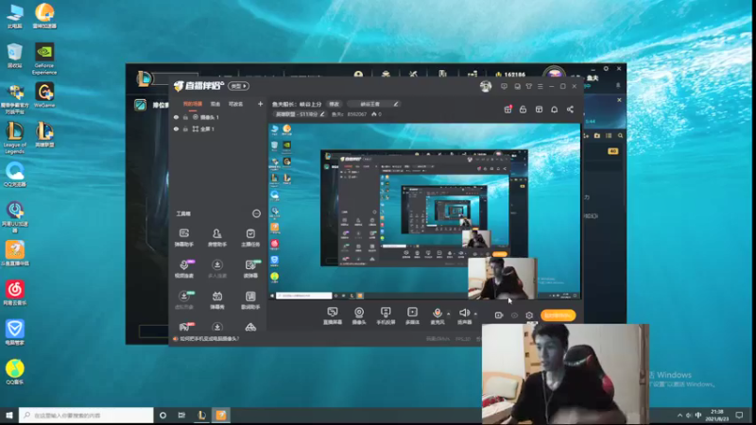Open the gift box icon with red dot

507,110
